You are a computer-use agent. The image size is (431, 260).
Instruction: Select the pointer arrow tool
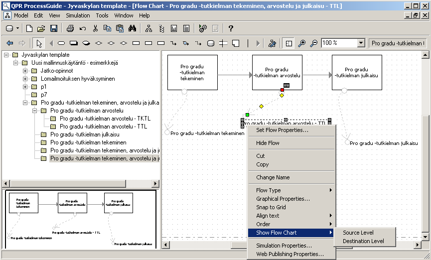(x=39, y=43)
